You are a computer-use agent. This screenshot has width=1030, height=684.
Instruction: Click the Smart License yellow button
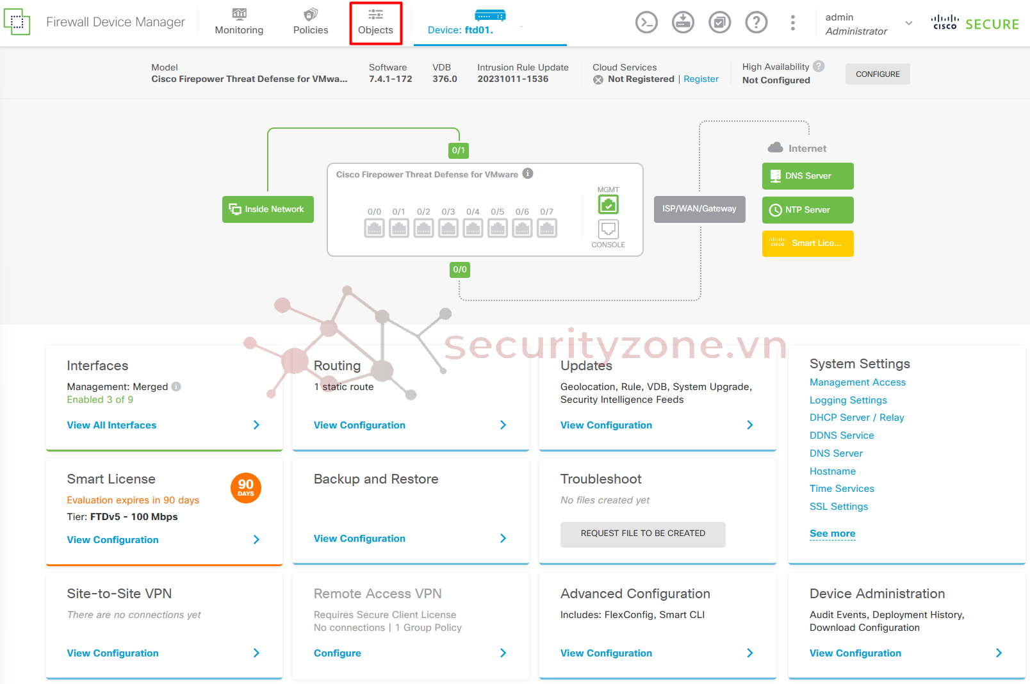pos(808,243)
